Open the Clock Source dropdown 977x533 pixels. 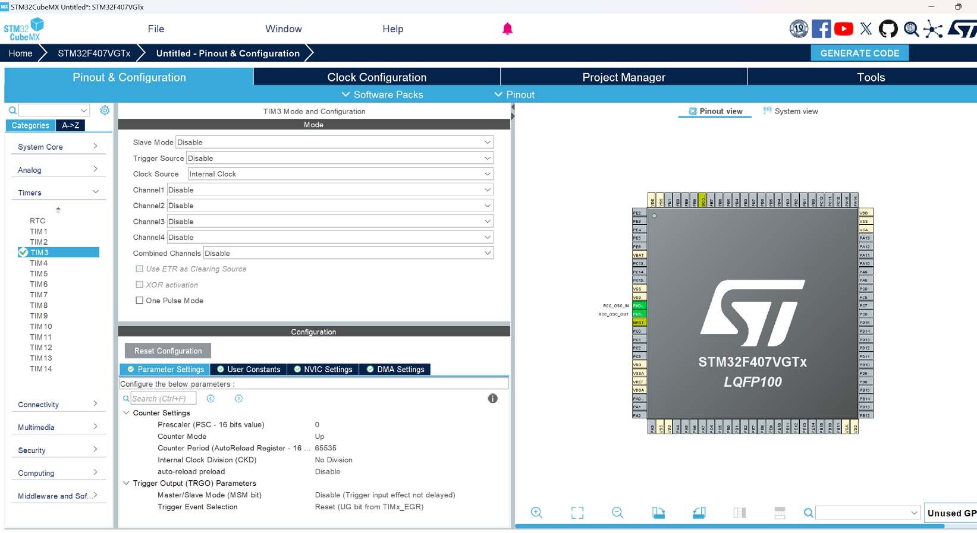pyautogui.click(x=341, y=174)
